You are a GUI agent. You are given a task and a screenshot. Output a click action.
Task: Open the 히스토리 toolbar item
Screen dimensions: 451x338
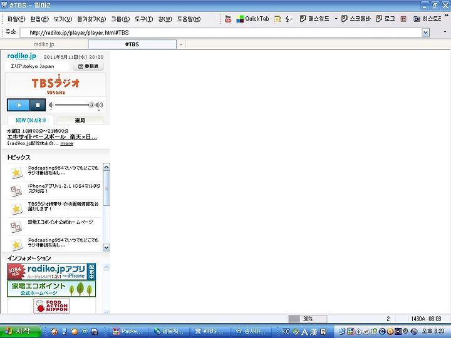point(427,19)
